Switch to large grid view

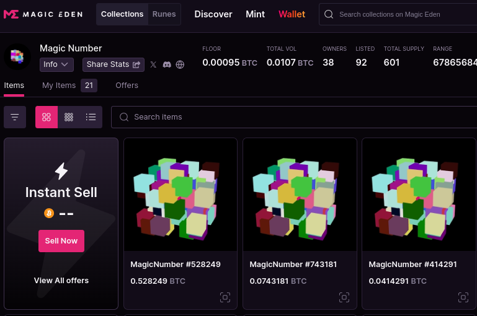[47, 117]
